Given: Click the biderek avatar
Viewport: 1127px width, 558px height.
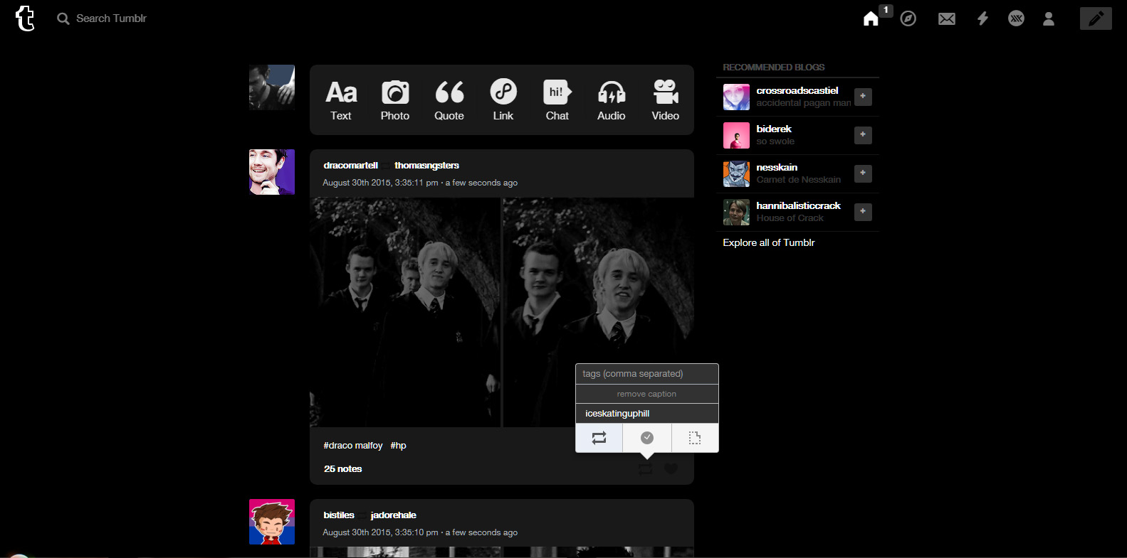Looking at the screenshot, I should point(736,135).
